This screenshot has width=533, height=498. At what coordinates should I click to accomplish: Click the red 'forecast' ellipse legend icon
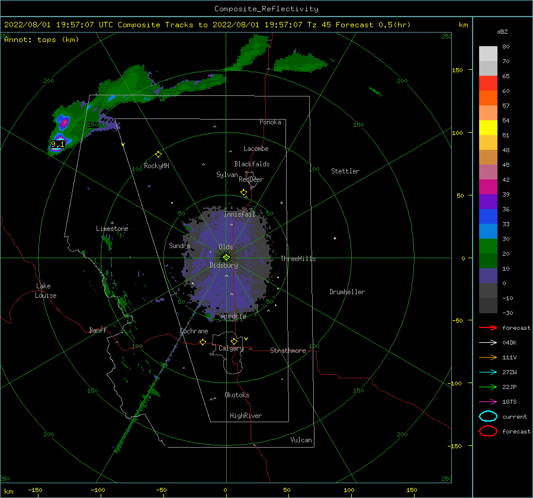coord(488,431)
